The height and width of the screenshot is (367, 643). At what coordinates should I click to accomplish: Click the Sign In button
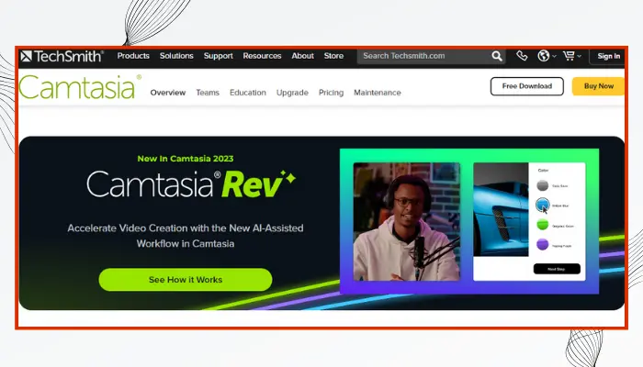pyautogui.click(x=608, y=56)
